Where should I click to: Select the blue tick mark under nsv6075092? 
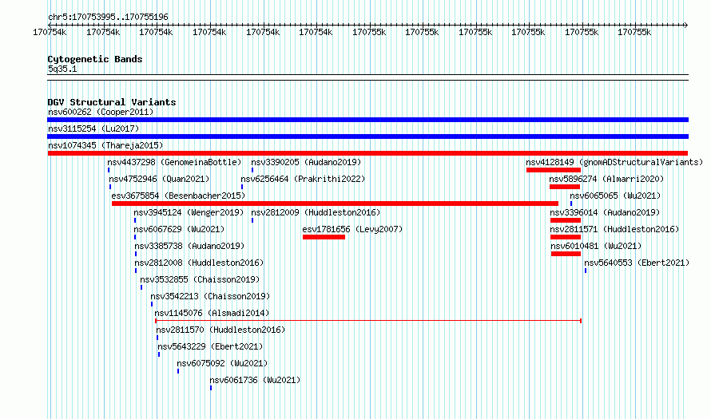point(178,371)
